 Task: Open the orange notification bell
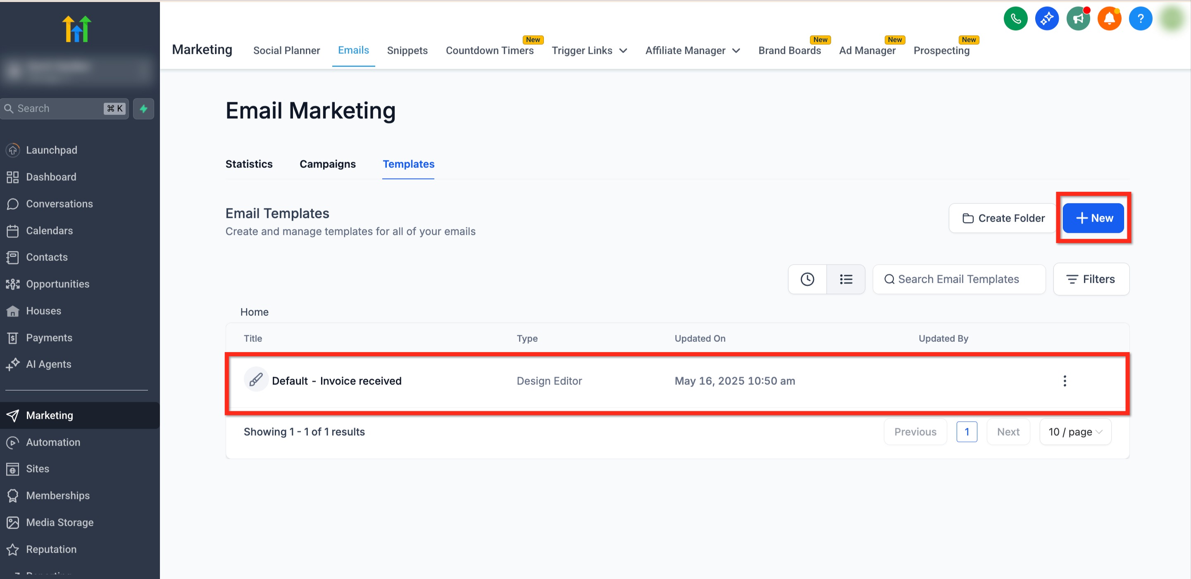point(1109,19)
